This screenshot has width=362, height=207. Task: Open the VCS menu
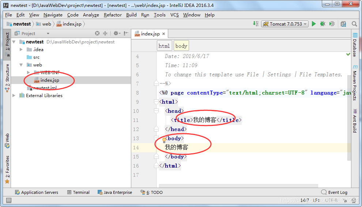pos(174,15)
